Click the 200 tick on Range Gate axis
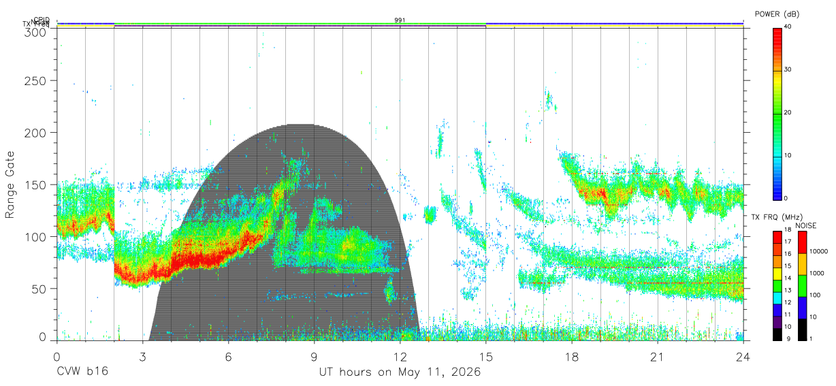This screenshot has width=836, height=386. click(37, 132)
